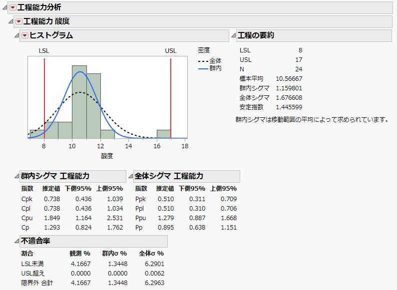Viewport: 397px width, 290px height.
Task: Click the x-axis tick label 14
Action: tap(129, 146)
